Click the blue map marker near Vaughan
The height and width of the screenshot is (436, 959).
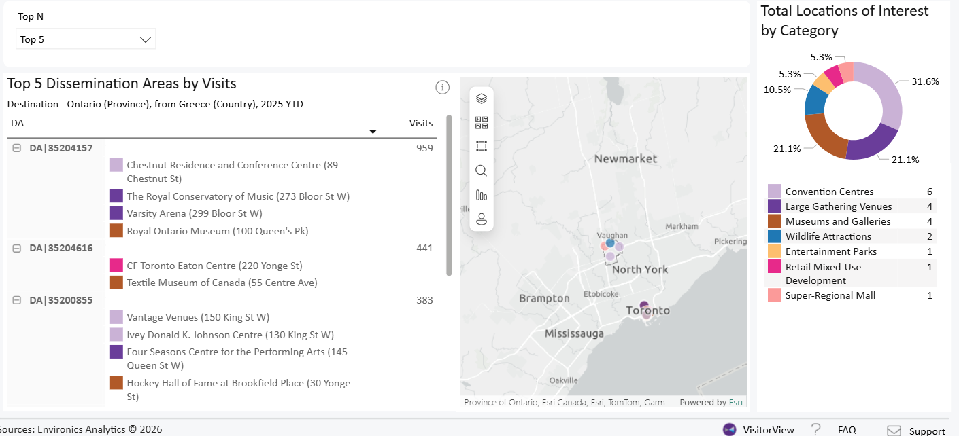(x=610, y=242)
